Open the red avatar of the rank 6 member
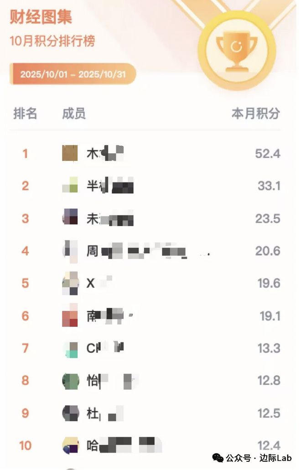This screenshot has height=470, width=301. click(70, 315)
